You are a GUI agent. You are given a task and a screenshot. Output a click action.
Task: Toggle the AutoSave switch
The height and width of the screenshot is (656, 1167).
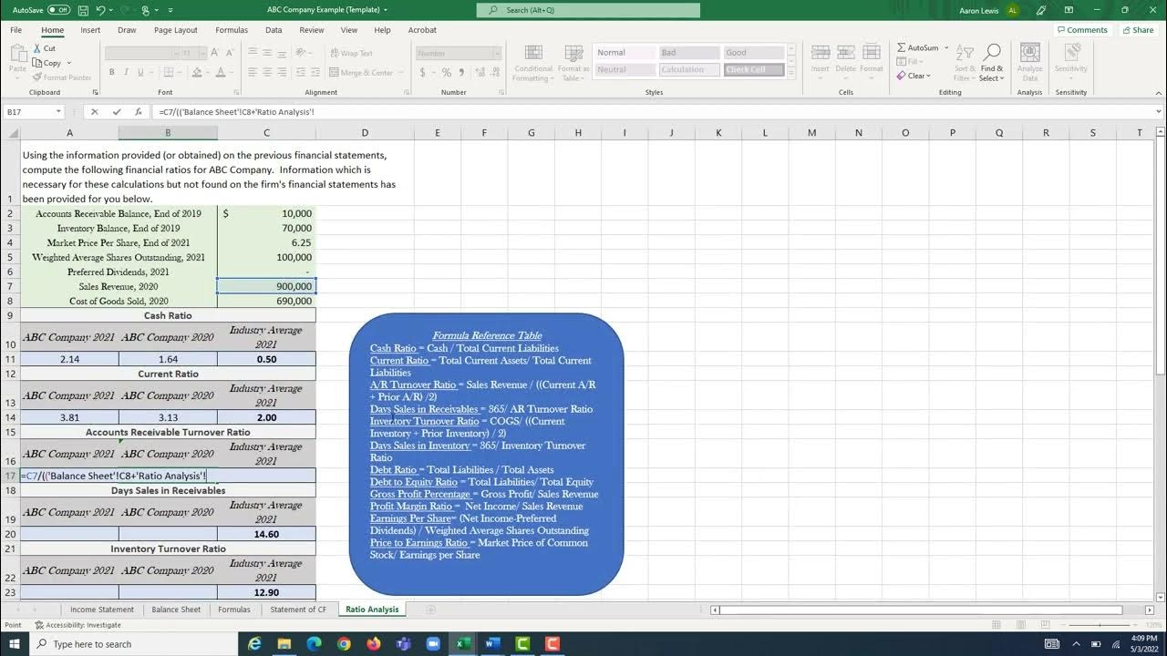pos(58,9)
